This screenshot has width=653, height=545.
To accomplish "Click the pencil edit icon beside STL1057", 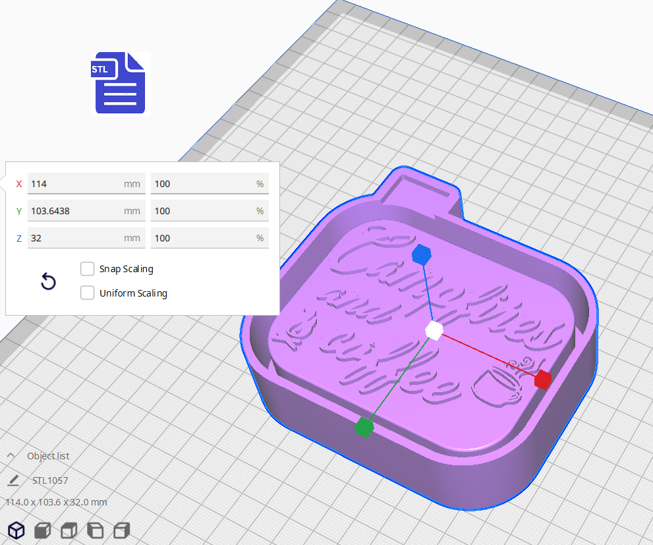I will tap(13, 480).
